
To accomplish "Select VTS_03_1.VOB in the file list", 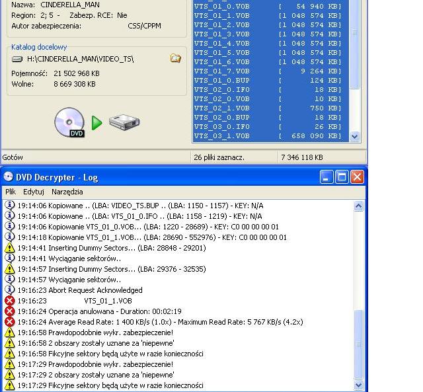I will [270, 136].
